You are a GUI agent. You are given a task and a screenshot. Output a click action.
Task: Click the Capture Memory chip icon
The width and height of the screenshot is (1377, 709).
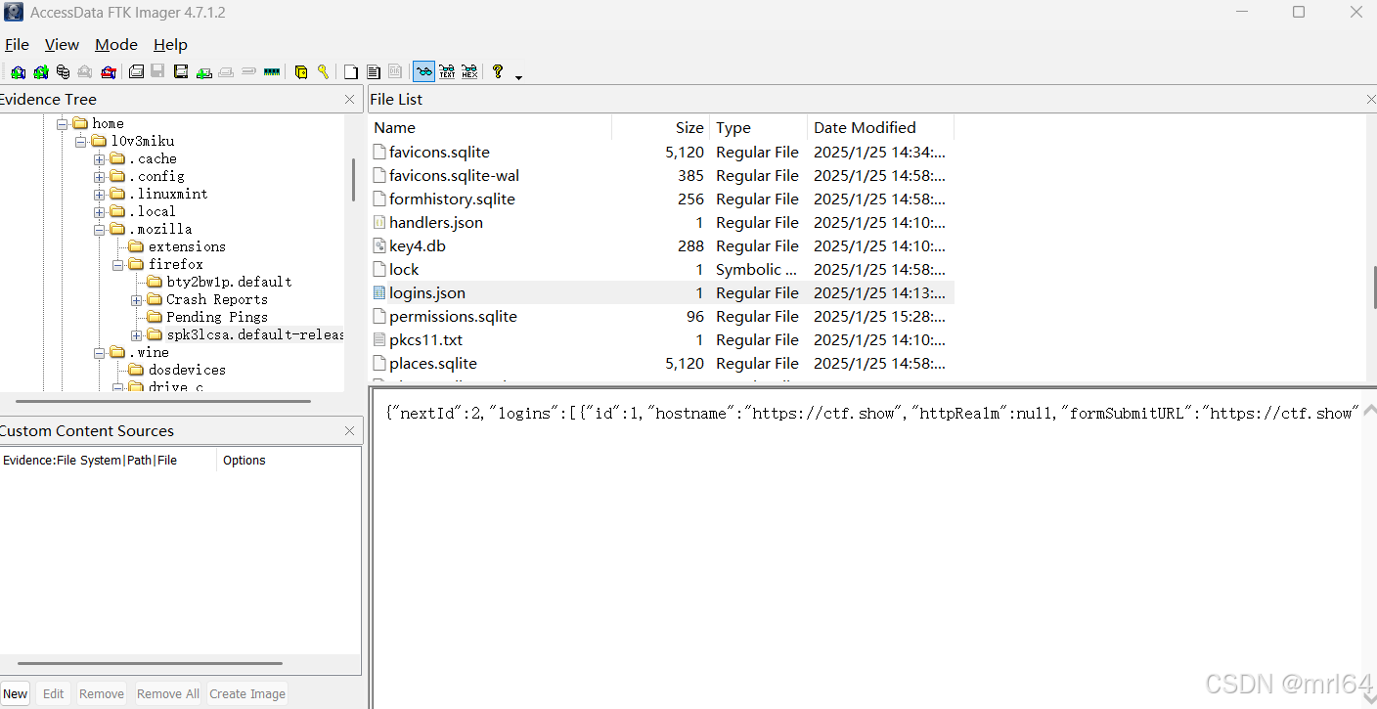point(272,71)
